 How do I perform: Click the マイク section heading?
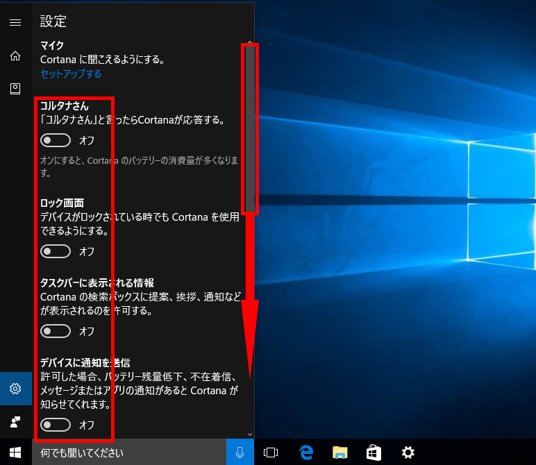point(52,45)
